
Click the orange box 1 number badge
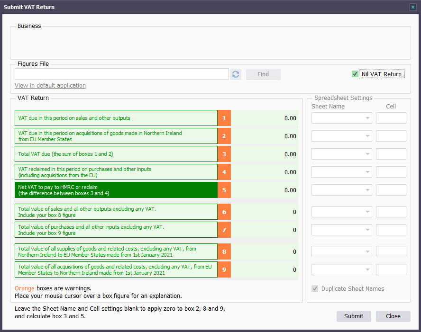224,118
